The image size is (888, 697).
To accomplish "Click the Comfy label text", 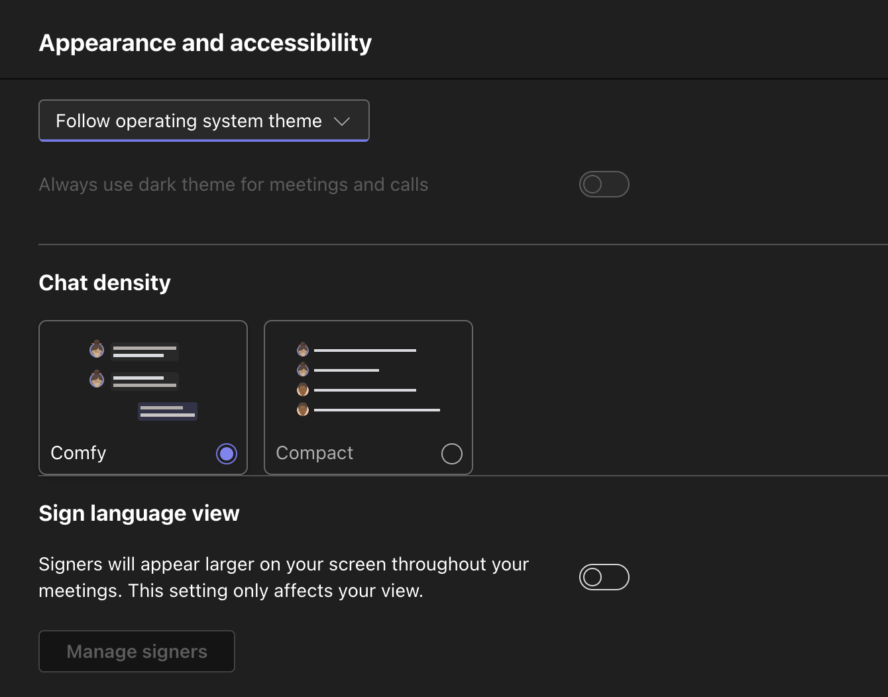I will point(78,453).
